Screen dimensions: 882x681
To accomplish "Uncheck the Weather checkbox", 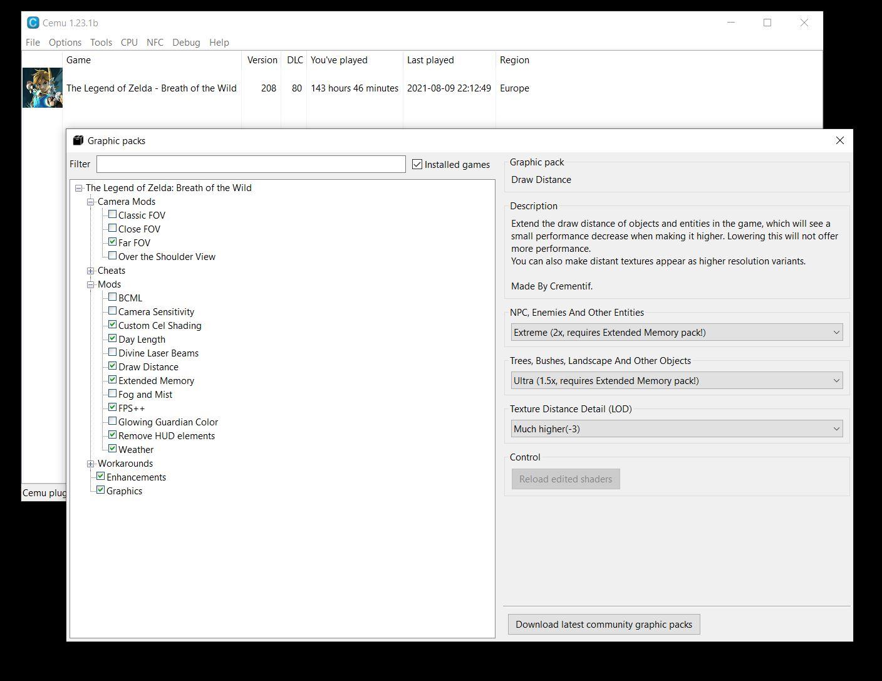I will [x=112, y=449].
